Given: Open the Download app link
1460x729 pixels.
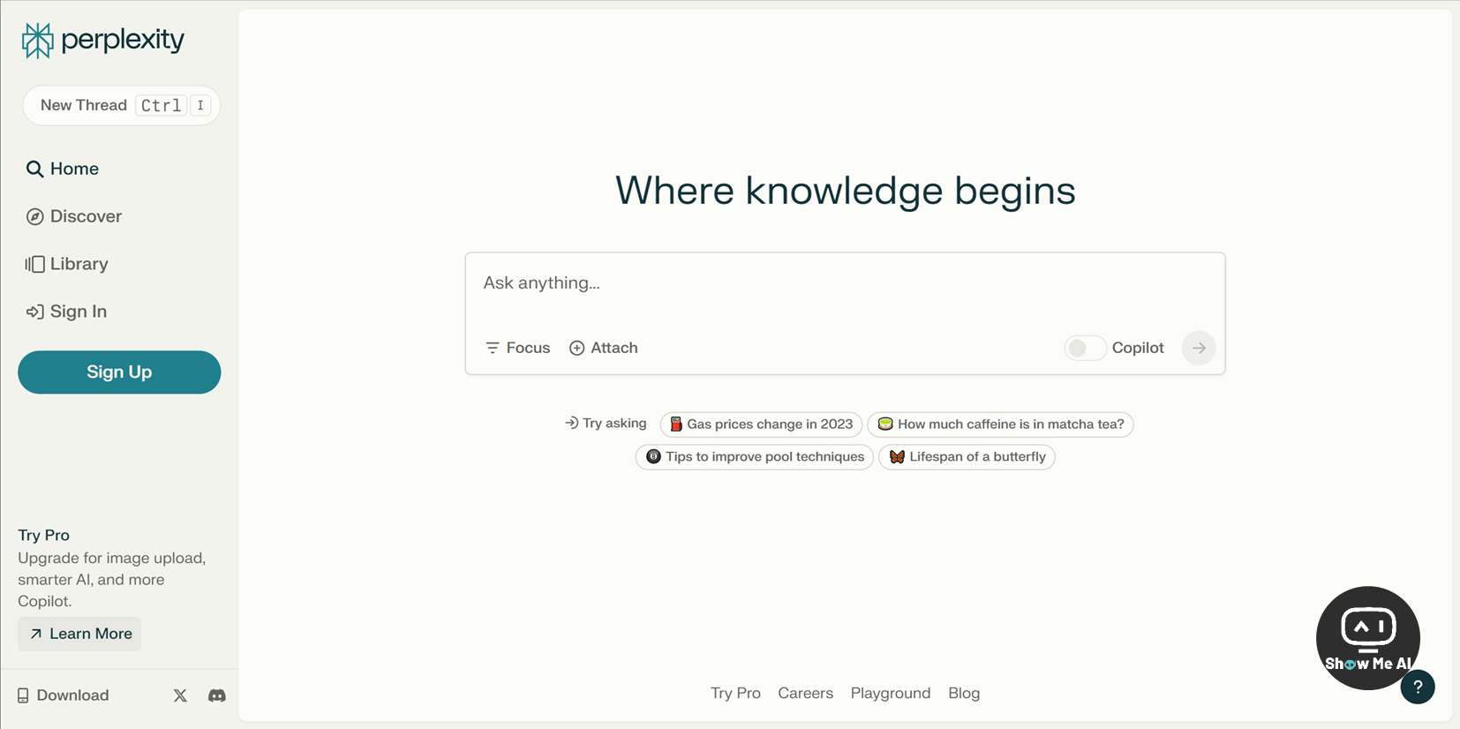Looking at the screenshot, I should 63,695.
